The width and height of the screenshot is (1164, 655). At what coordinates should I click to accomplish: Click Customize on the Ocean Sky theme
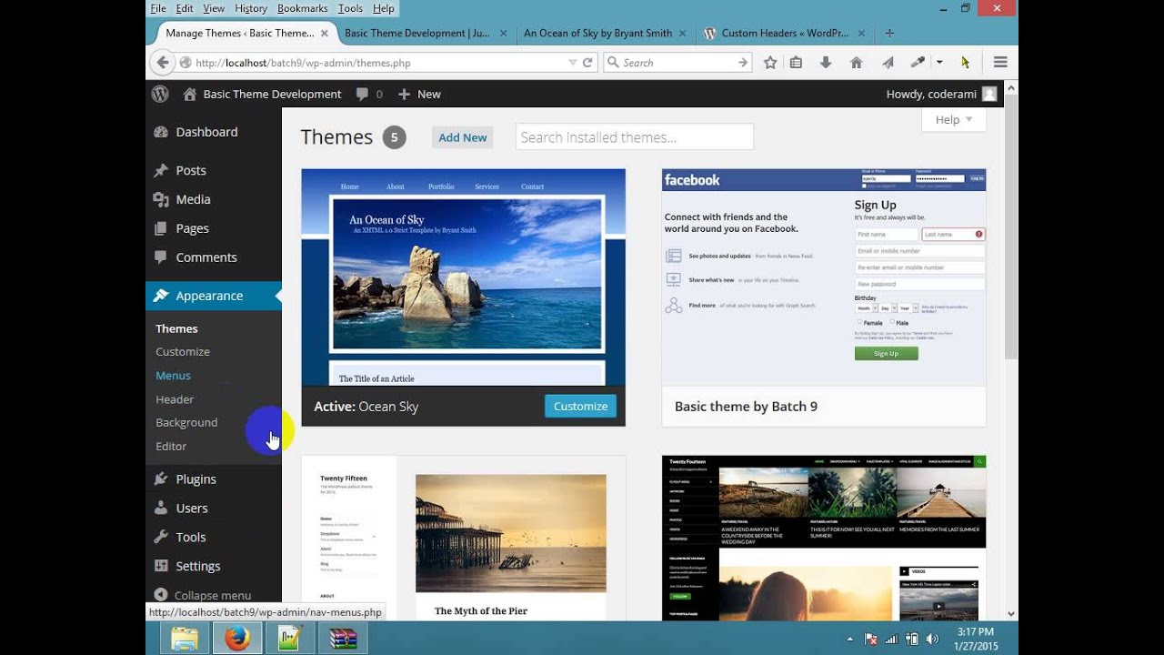580,406
